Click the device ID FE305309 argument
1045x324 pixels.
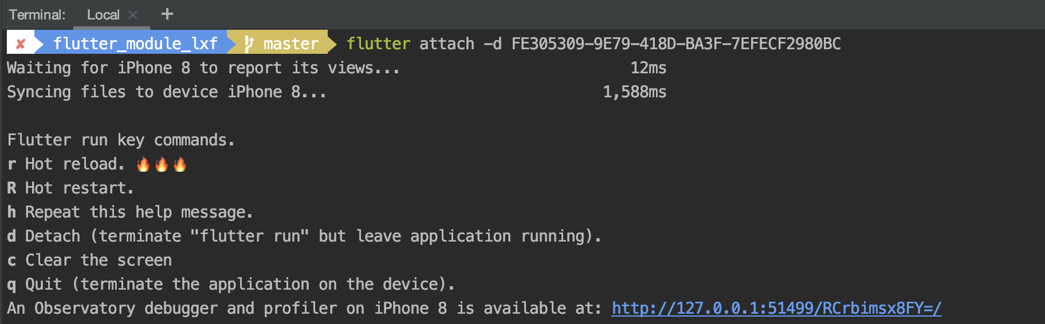[x=676, y=44]
